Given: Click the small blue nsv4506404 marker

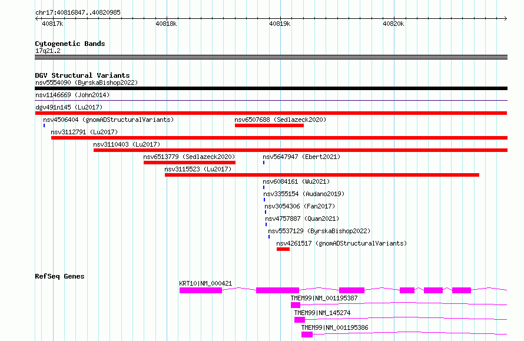Looking at the screenshot, I should click(44, 125).
